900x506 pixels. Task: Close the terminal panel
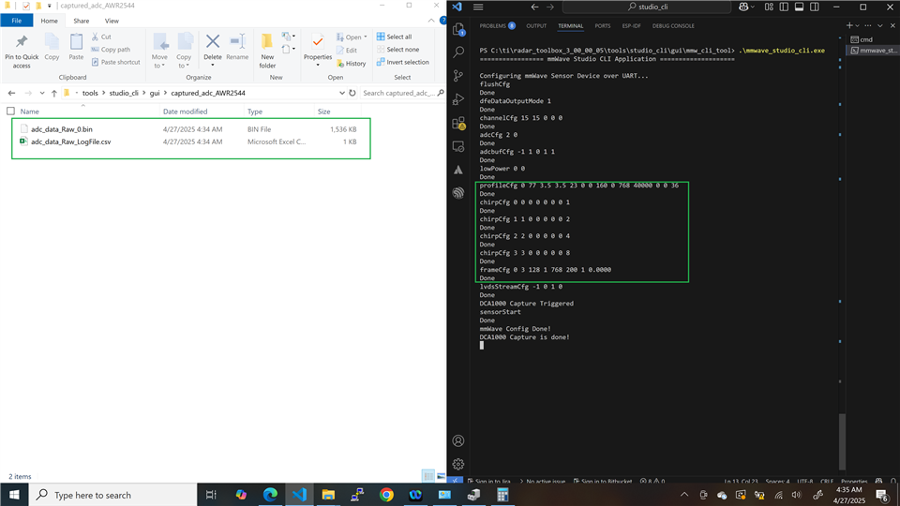pos(892,25)
